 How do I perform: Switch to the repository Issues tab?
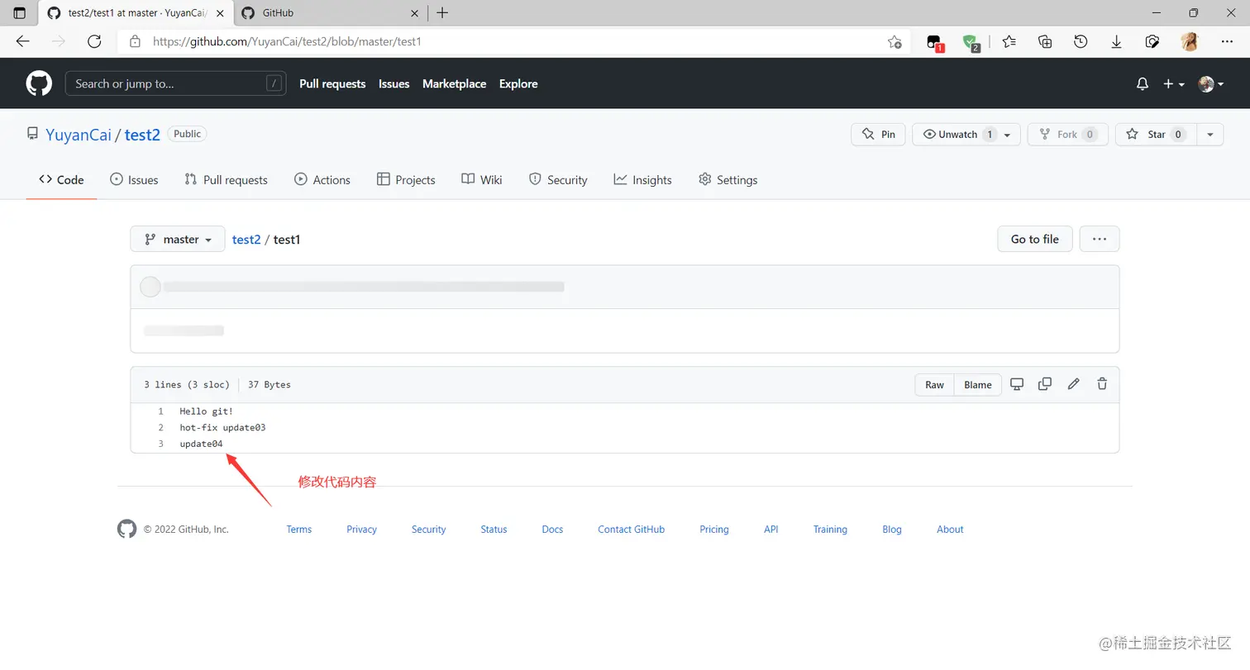click(x=134, y=179)
